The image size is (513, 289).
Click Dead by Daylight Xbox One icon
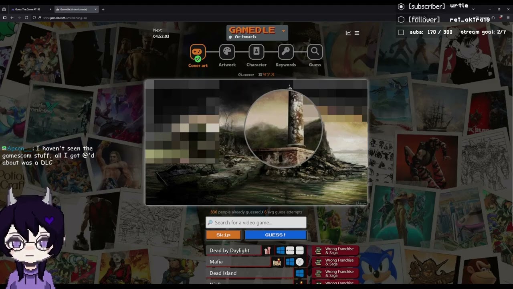point(300,250)
